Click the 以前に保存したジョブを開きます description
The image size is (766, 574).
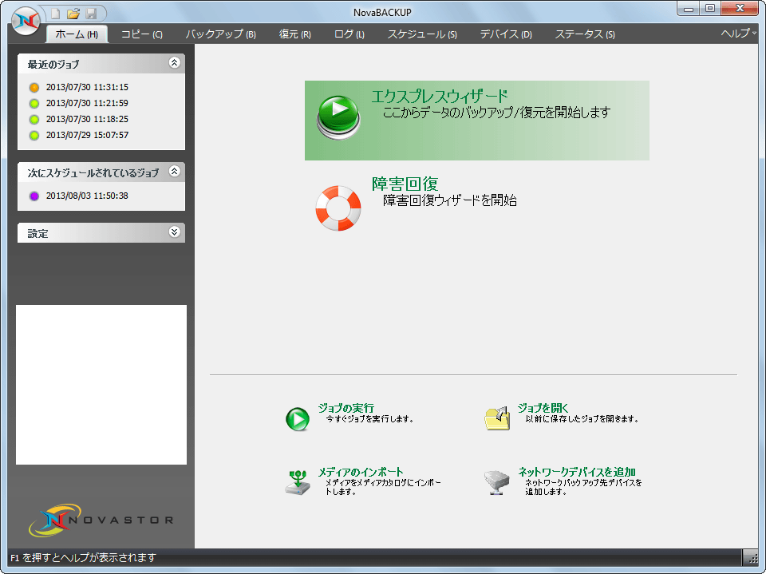(x=582, y=419)
